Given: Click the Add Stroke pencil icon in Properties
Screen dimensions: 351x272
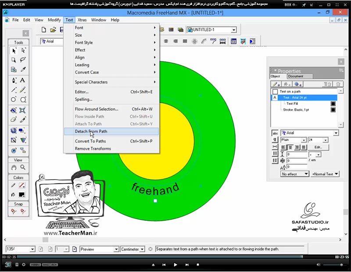Looking at the screenshot, I should (276, 84).
